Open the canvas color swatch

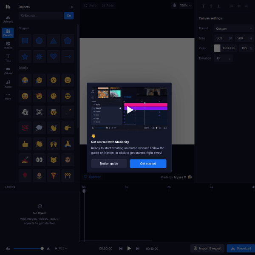217,48
